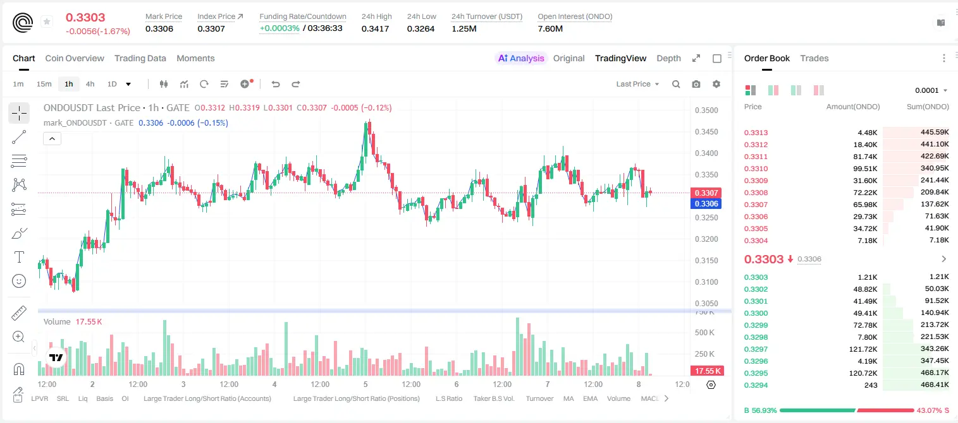
Task: Open the indicators icon in chart toolbar
Action: (184, 84)
